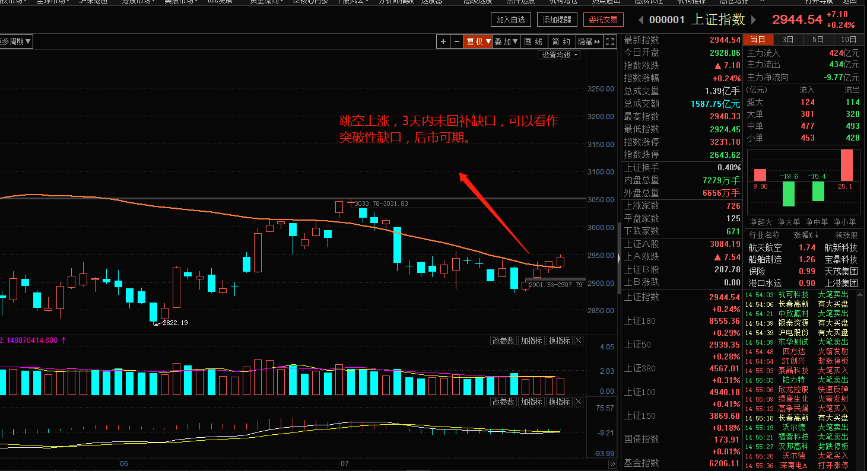Click the 主力净流向 value row
The height and width of the screenshot is (471, 867).
(803, 78)
